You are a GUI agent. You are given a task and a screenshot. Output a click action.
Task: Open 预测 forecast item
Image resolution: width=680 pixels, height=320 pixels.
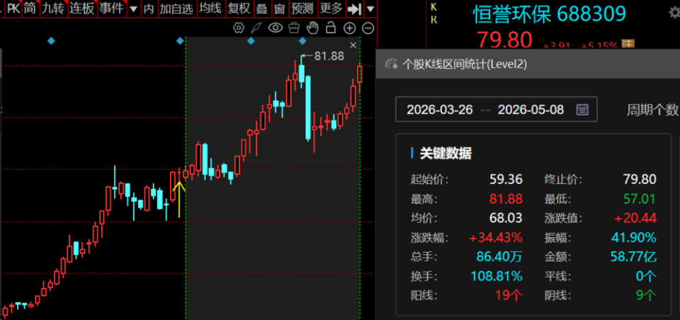coord(302,8)
